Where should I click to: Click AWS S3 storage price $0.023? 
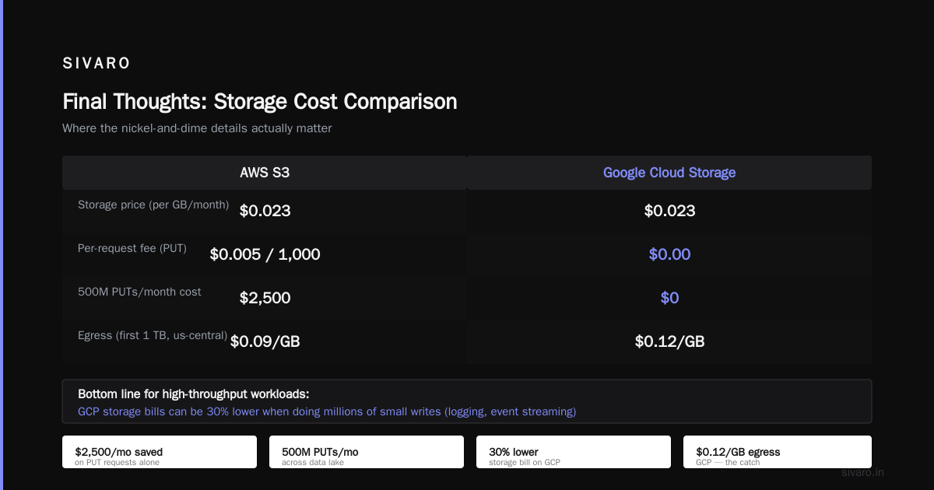pyautogui.click(x=265, y=211)
